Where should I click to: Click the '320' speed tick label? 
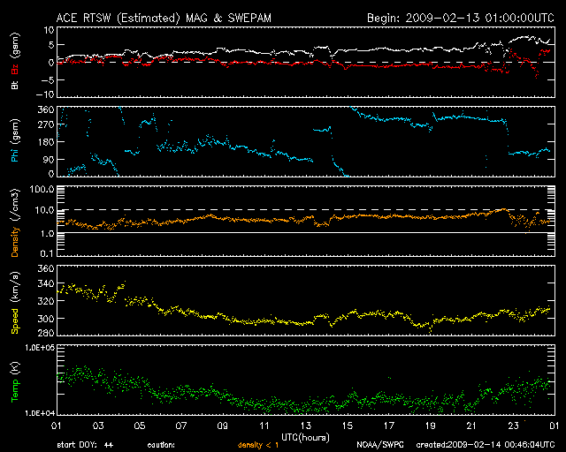coord(46,301)
